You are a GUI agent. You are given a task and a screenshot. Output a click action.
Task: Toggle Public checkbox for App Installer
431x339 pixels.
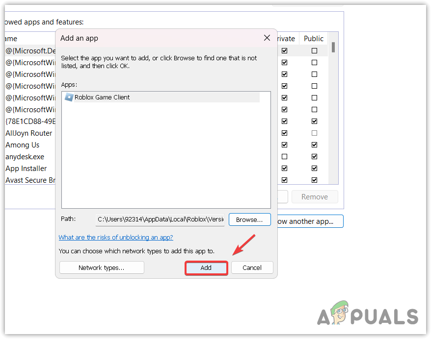[314, 169]
